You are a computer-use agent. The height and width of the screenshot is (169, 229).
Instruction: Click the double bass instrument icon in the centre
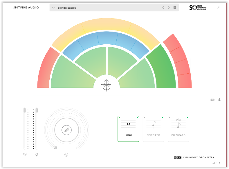(107, 85)
